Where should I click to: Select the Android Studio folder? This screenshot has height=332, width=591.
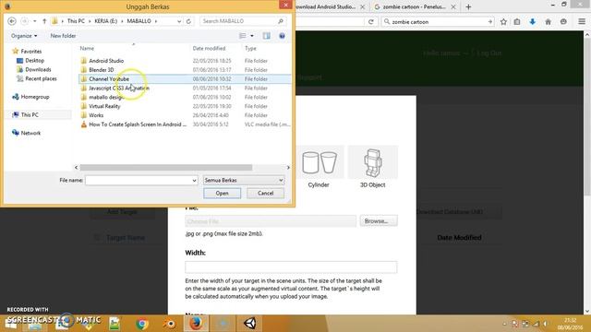click(106, 61)
